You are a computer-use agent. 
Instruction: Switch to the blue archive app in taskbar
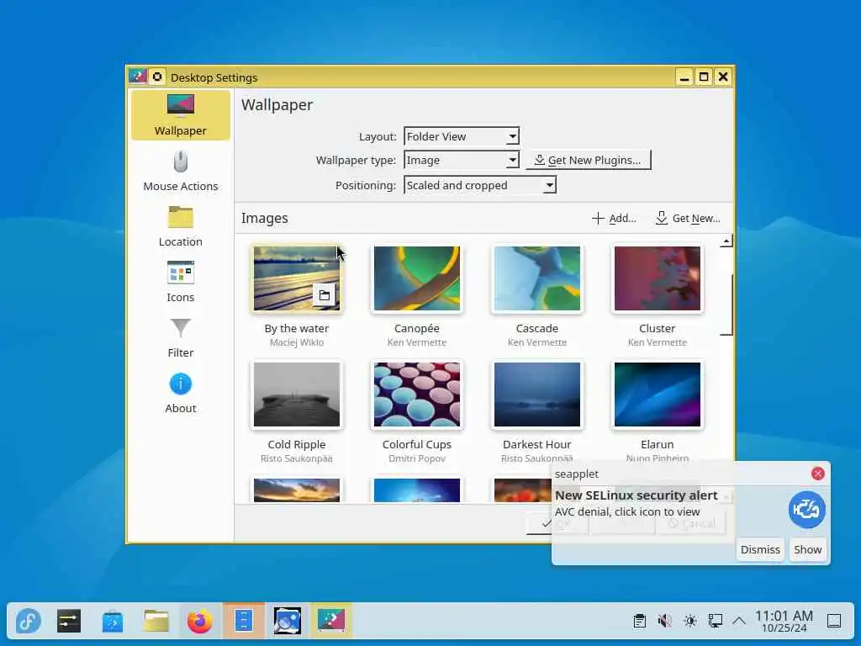point(244,622)
